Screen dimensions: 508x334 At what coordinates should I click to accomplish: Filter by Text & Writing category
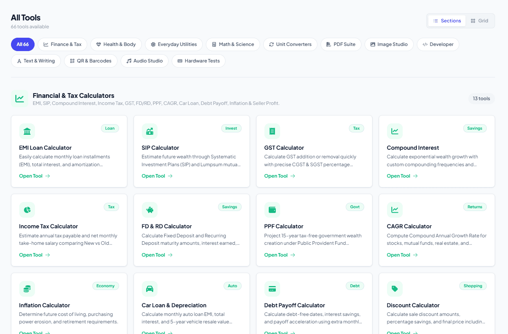36,61
